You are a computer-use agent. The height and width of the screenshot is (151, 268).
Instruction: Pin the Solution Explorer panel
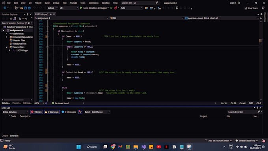pos(28,14)
